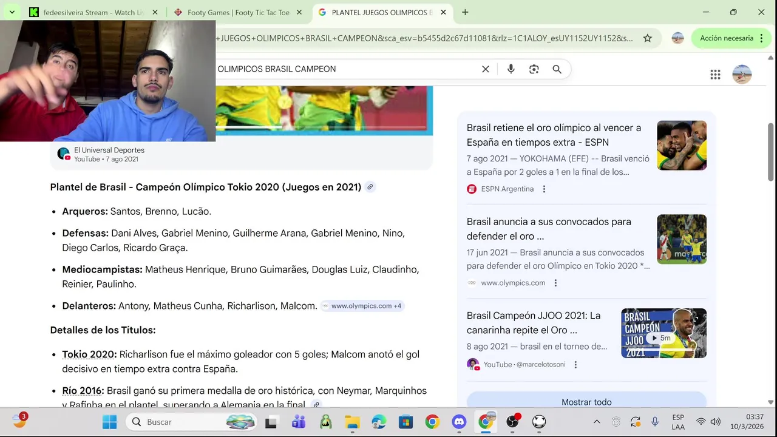Open Discord from the taskbar
The height and width of the screenshot is (437, 777).
pos(459,422)
